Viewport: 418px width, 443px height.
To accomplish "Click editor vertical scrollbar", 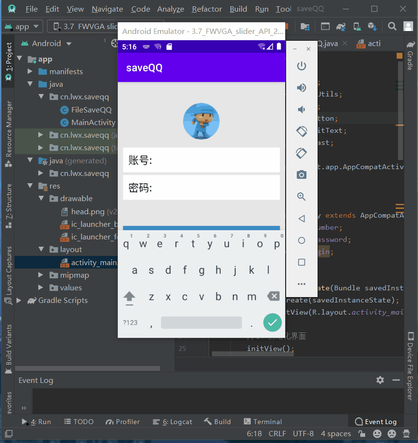I will pyautogui.click(x=400, y=110).
